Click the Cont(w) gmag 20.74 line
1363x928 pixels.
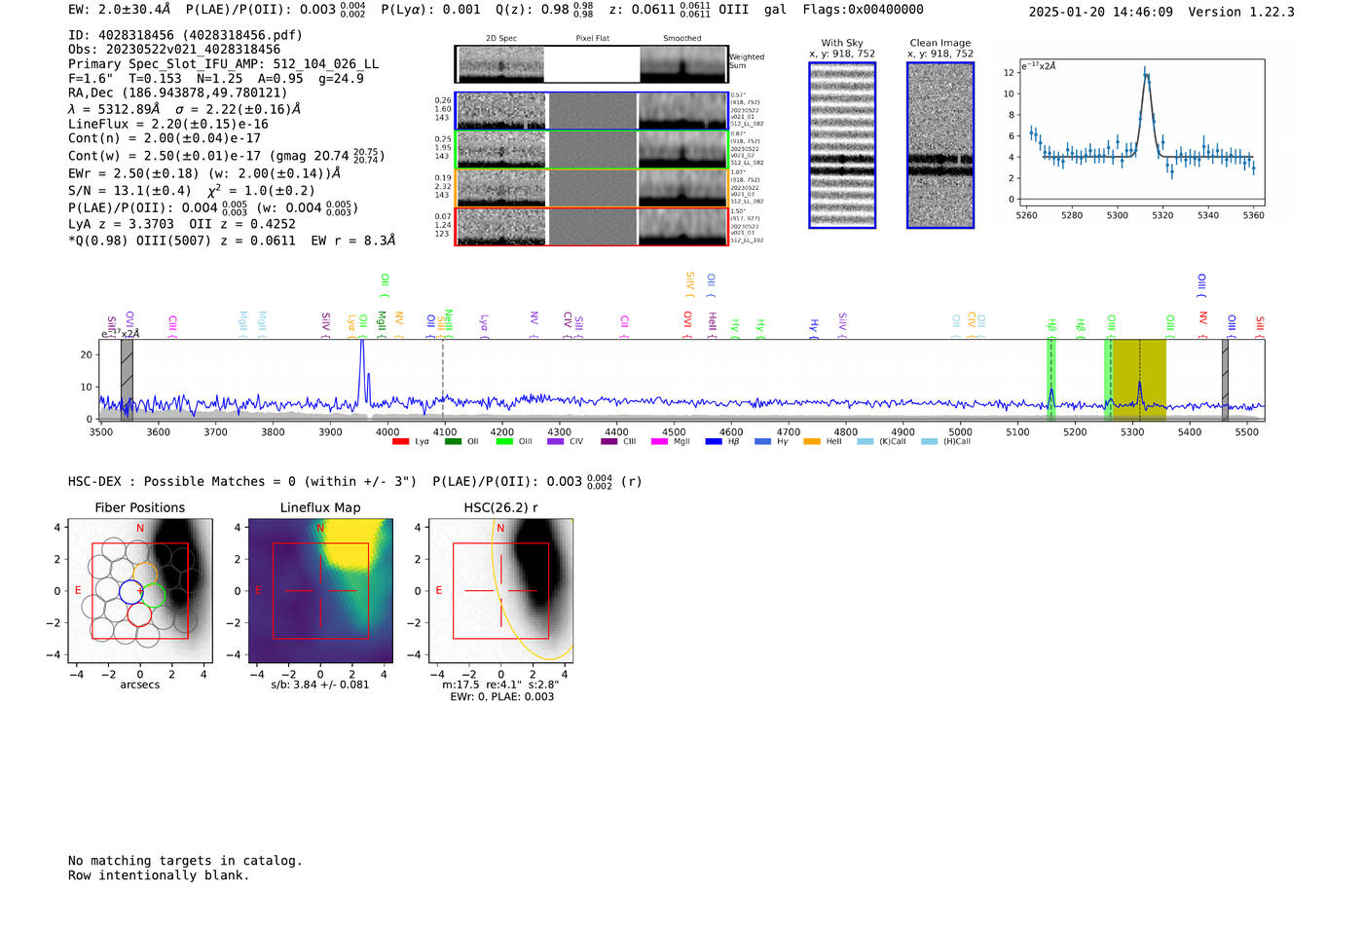pos(226,156)
